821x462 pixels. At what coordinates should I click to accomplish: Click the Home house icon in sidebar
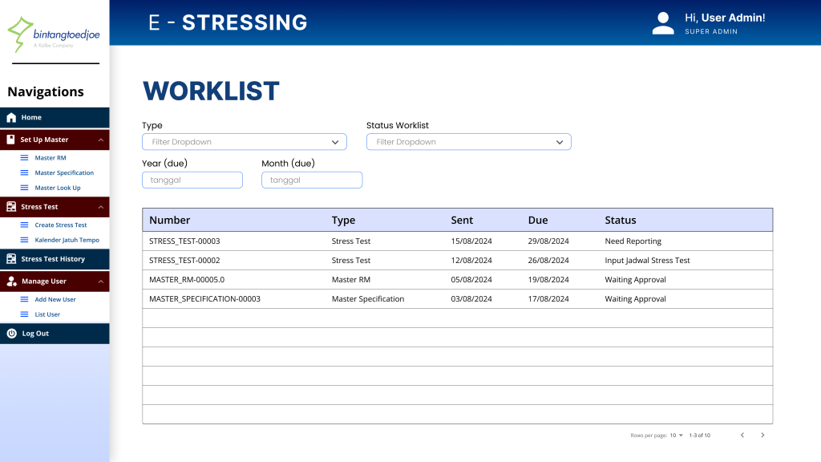(11, 117)
